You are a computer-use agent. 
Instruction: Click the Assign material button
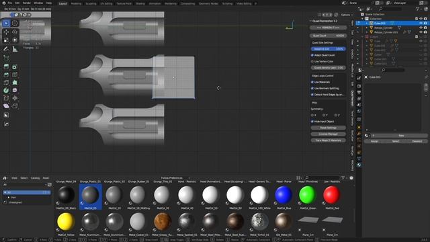pyautogui.click(x=374, y=141)
